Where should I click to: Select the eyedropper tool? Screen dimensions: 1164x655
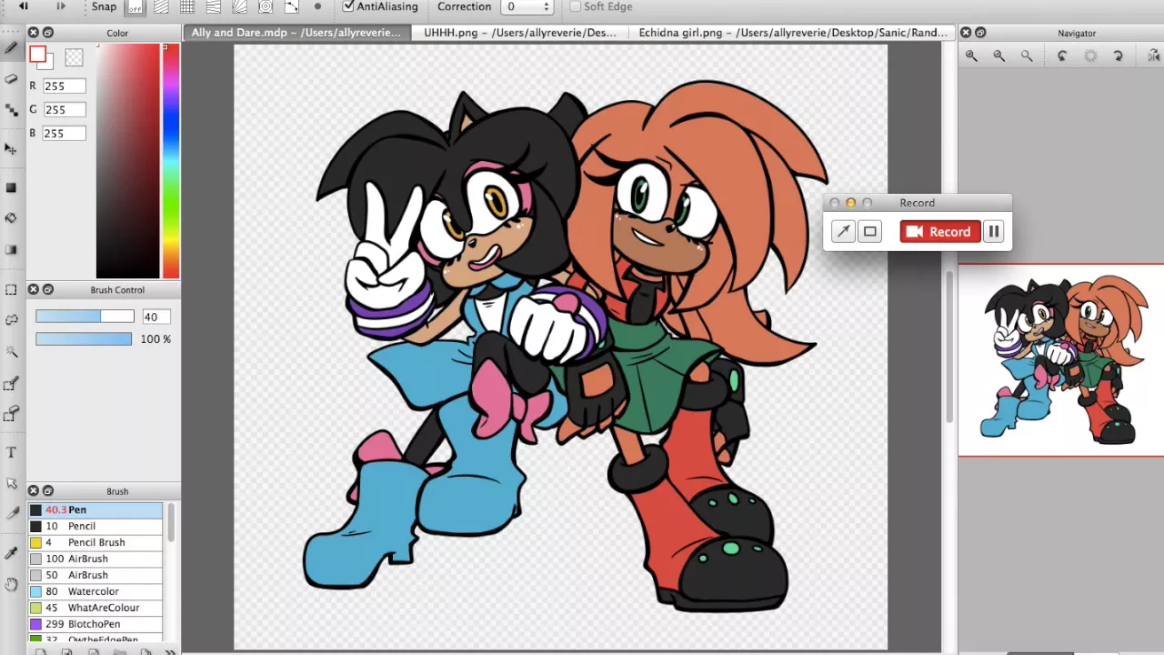point(11,553)
